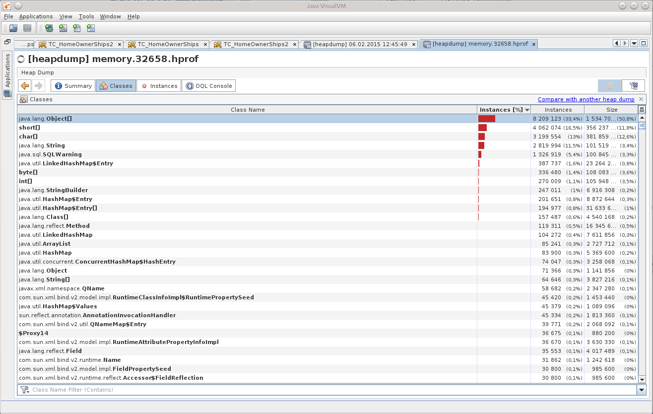Screen dimensions: 653x414
Task: Select the javax.xml.namespace.QName row
Action: click(x=327, y=288)
